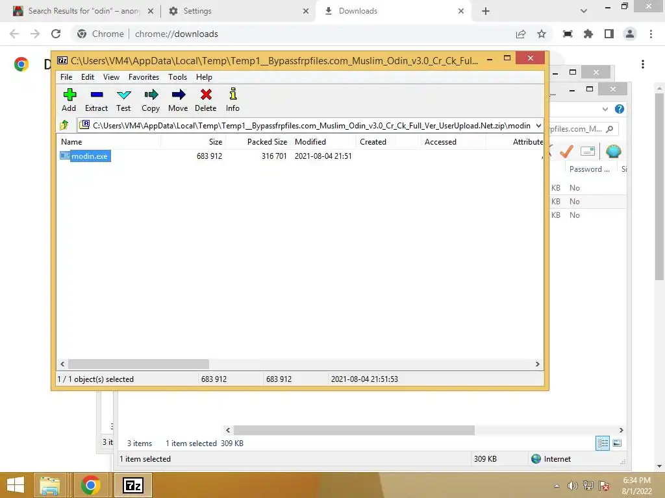
Task: Click search box in background Explorer window
Action: point(584,129)
